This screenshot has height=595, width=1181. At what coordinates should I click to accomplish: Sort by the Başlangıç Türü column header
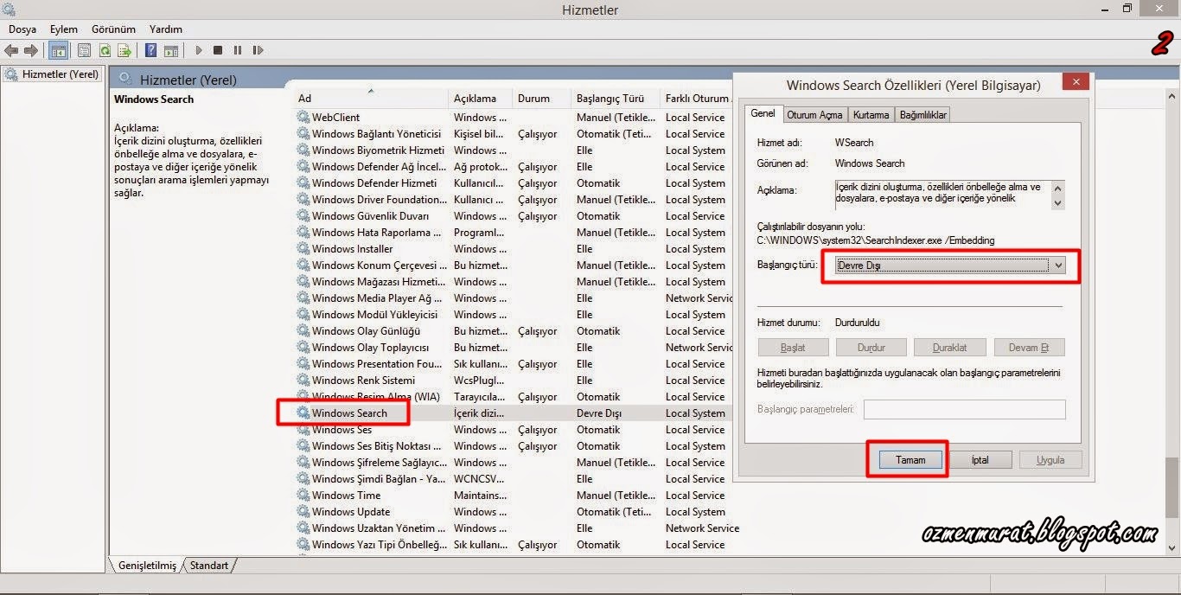616,98
